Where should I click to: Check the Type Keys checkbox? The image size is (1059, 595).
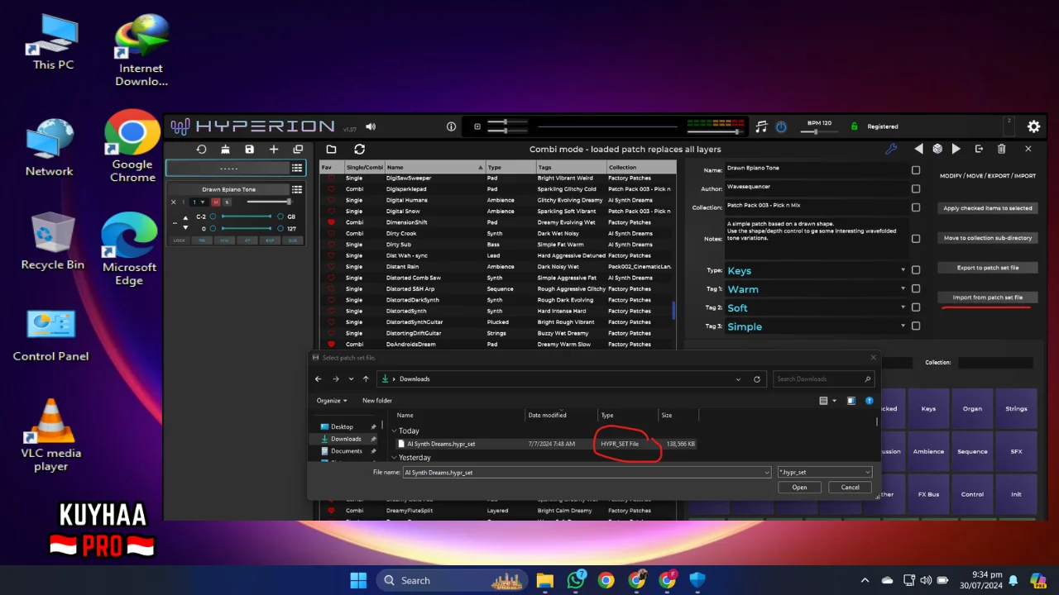tap(915, 270)
